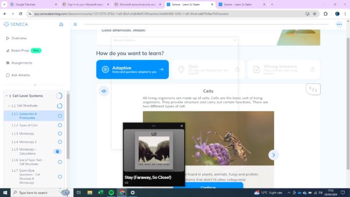Close the Spotify mini player
The height and width of the screenshot is (197, 350).
coord(182,126)
